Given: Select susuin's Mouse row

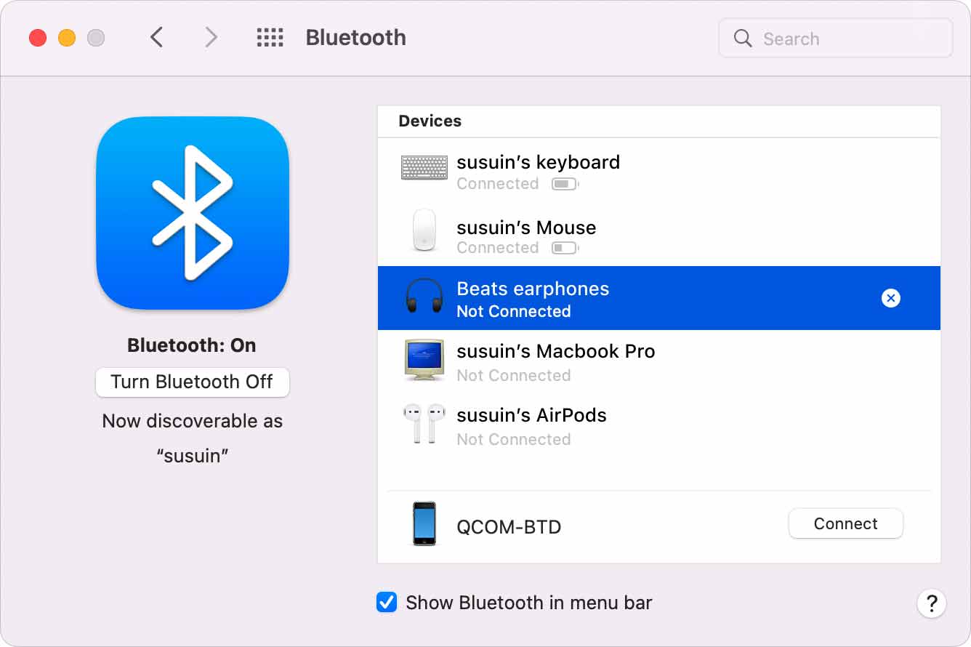Looking at the screenshot, I should [659, 234].
